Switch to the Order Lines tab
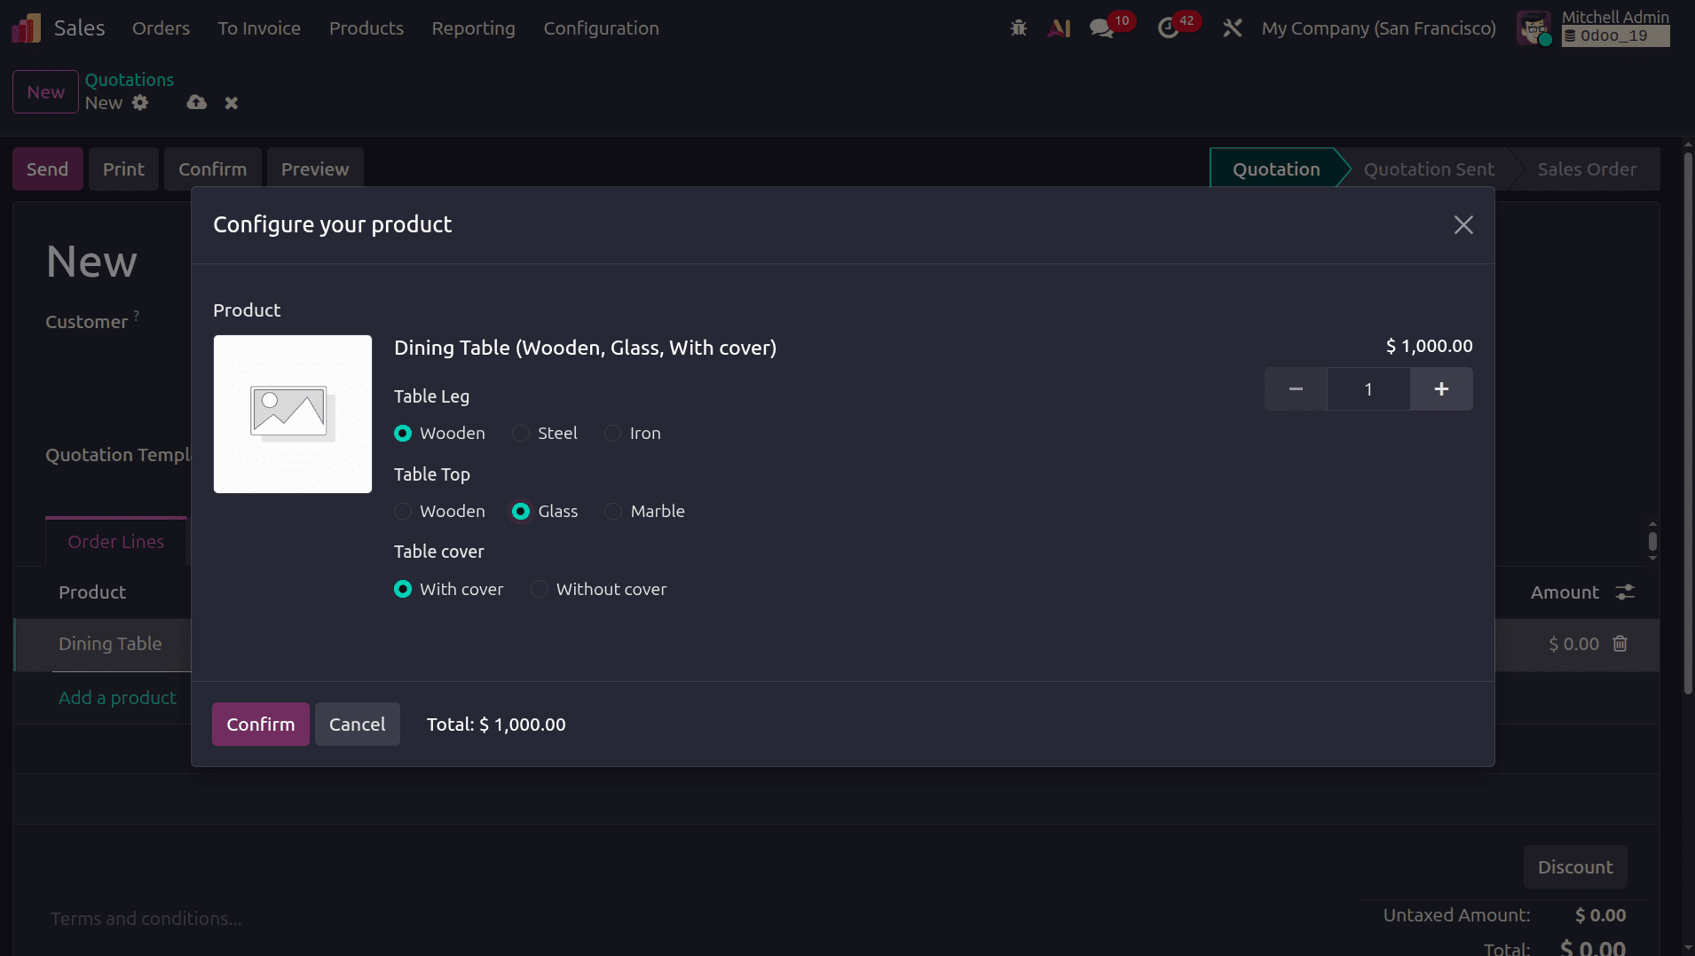 (116, 542)
